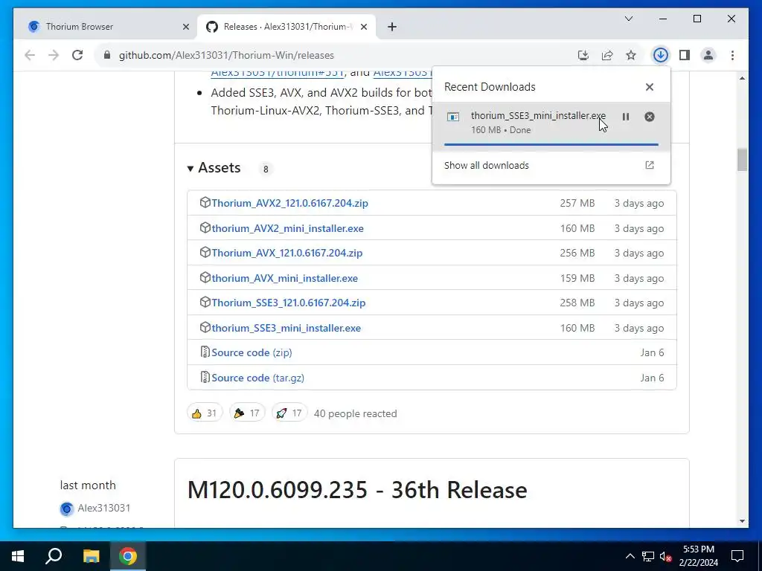
Task: Collapse the Assets section
Action: pyautogui.click(x=214, y=167)
